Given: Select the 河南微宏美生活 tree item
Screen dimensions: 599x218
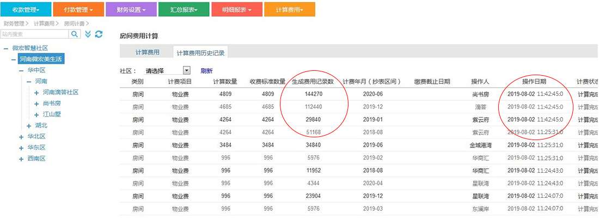Looking at the screenshot, I should [x=41, y=59].
